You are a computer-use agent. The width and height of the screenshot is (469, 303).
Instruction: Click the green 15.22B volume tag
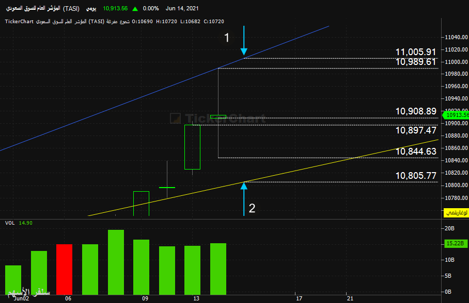(x=455, y=244)
